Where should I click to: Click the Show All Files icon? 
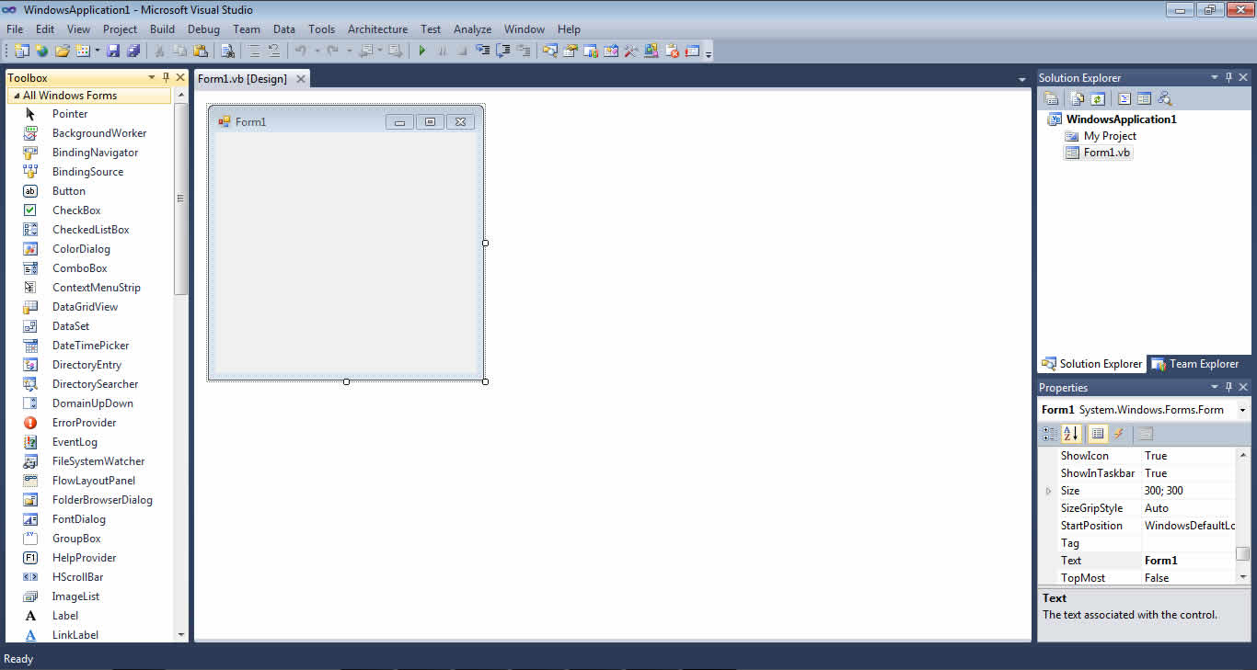click(x=1077, y=98)
